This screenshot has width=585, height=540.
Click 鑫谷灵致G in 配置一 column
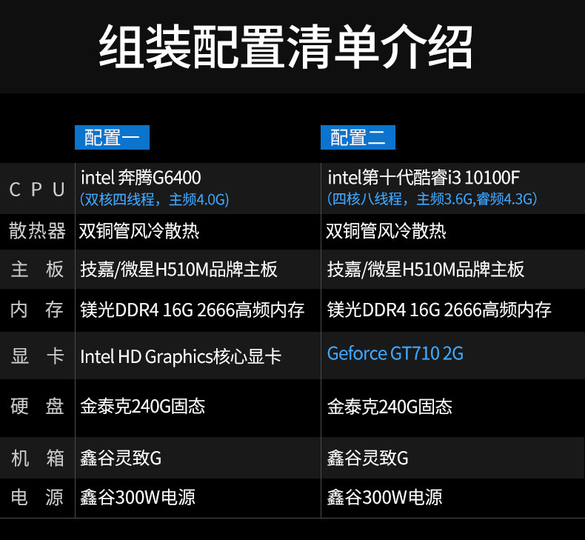pos(121,458)
